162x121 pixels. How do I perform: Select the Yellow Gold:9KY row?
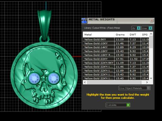(116, 39)
